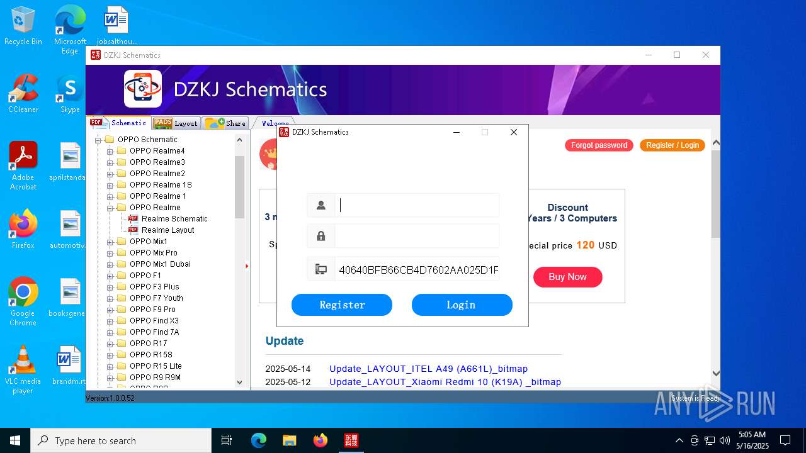Screen dimensions: 806x453
Task: Select OPPO Mix1 Dubai tree folder
Action: tap(160, 264)
